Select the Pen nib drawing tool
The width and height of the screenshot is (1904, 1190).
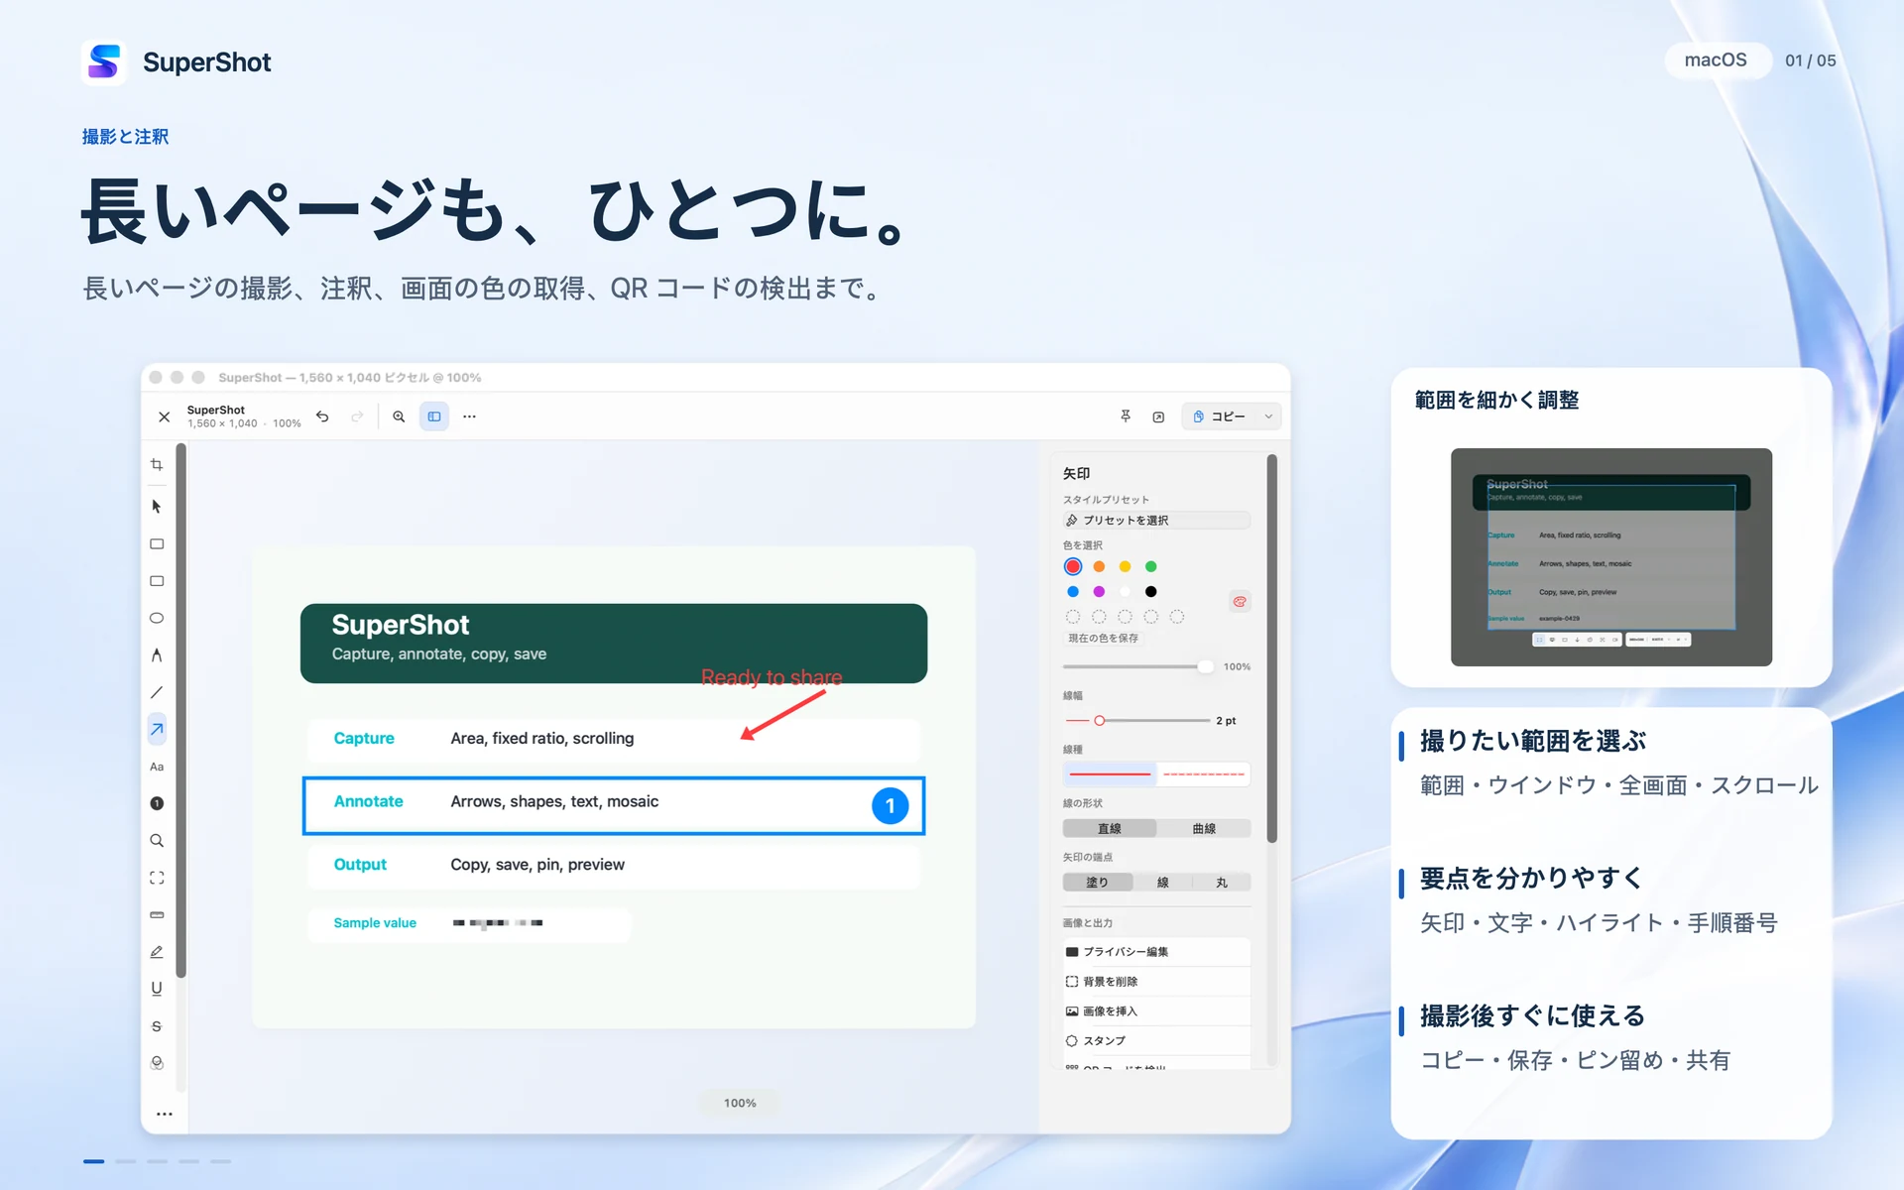(157, 655)
